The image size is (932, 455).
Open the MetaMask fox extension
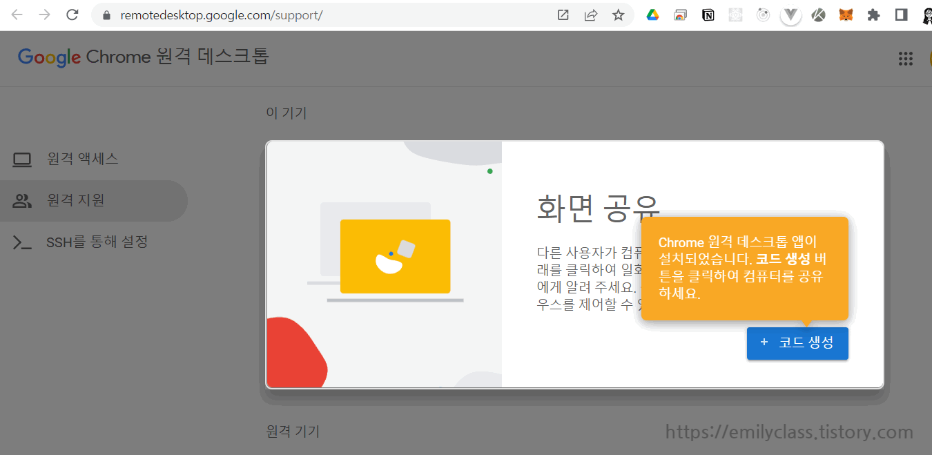[x=846, y=14]
